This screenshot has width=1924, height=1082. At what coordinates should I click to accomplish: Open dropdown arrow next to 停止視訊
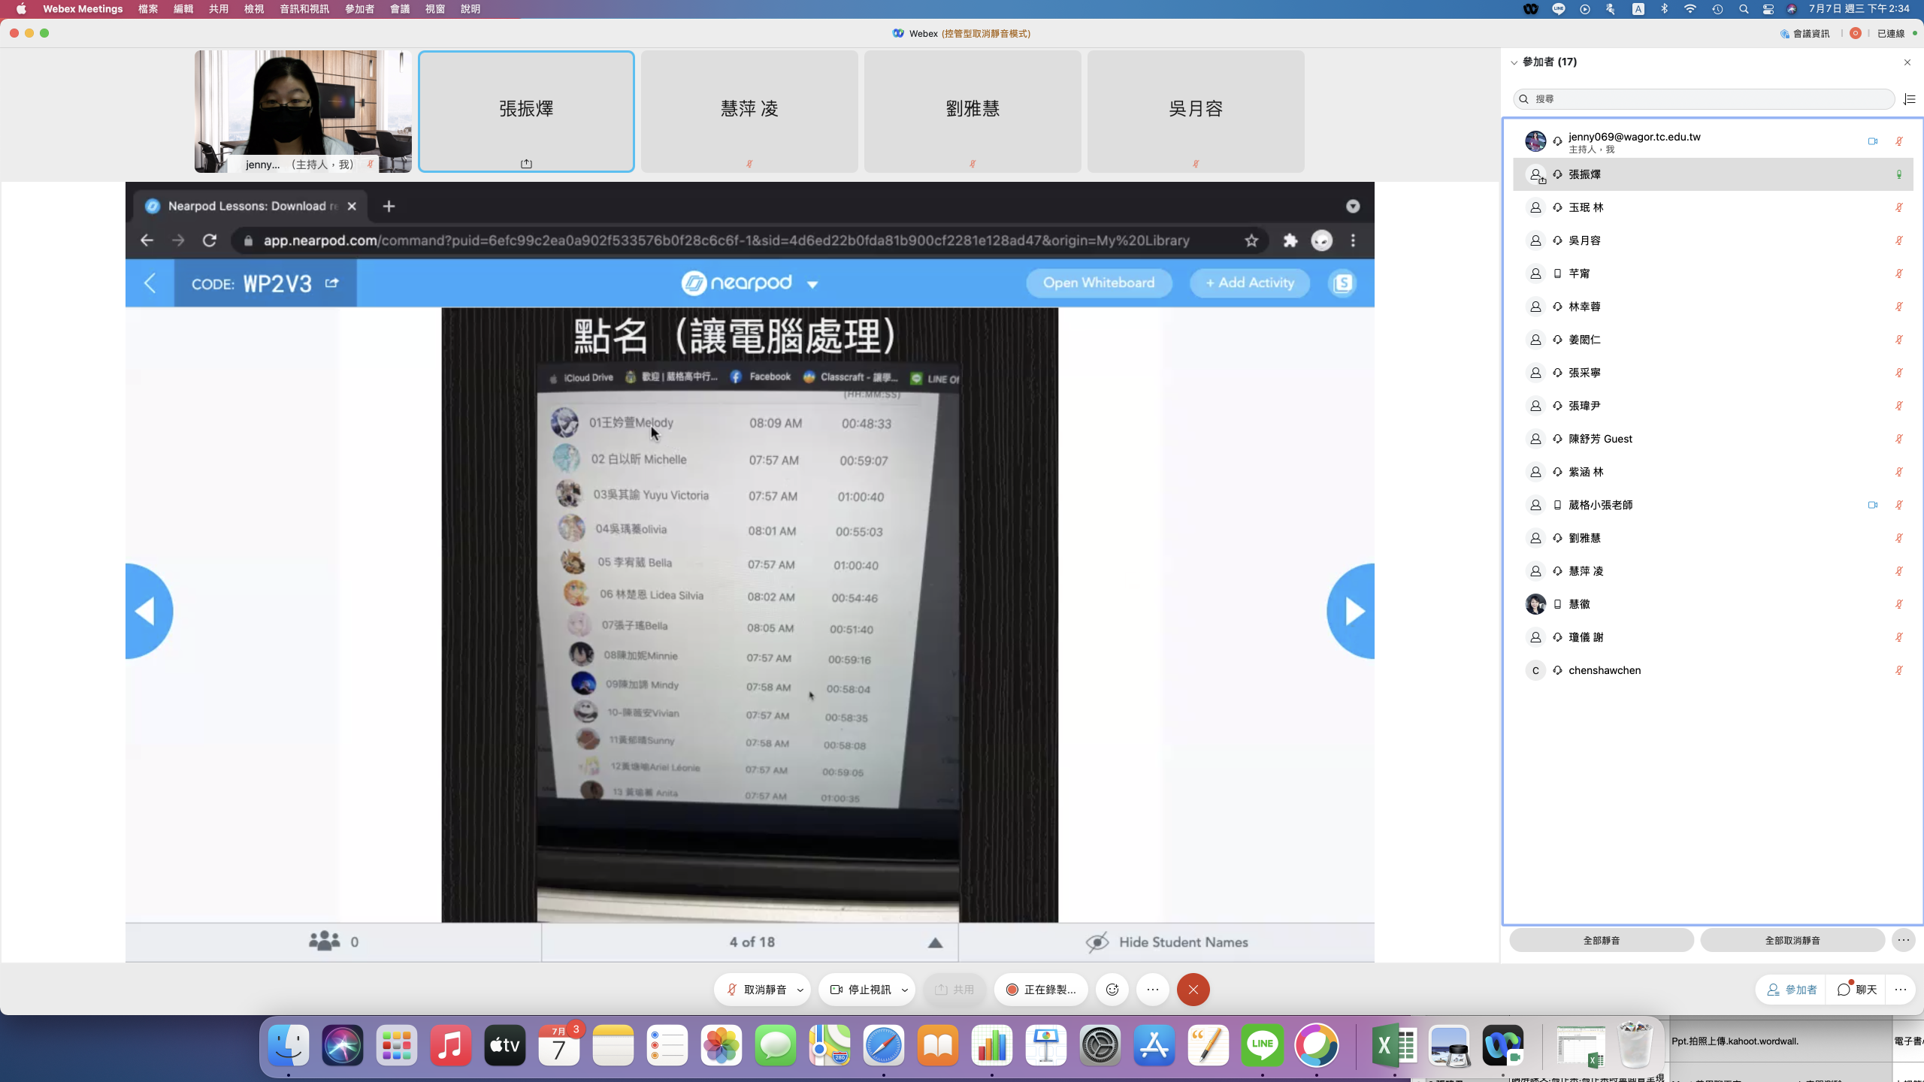coord(905,990)
